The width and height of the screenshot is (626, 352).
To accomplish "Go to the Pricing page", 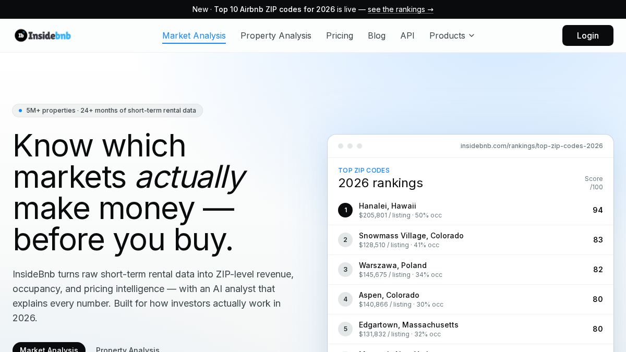I will tap(340, 35).
